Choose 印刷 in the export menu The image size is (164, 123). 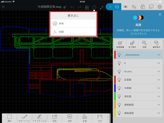pos(73,32)
